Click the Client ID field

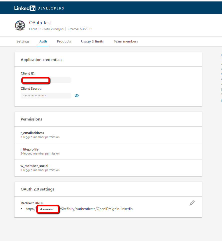click(46, 80)
